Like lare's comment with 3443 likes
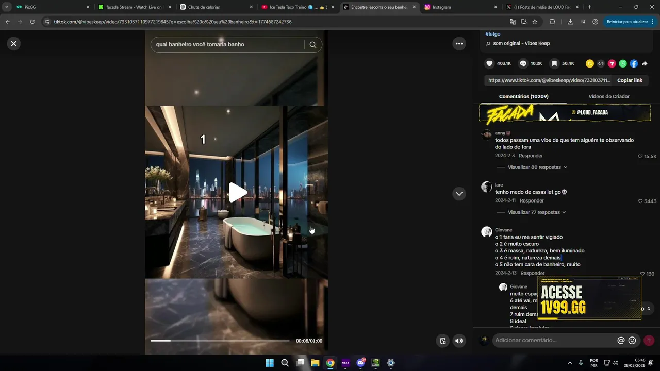Screen dimensions: 660x371 tap(640, 201)
